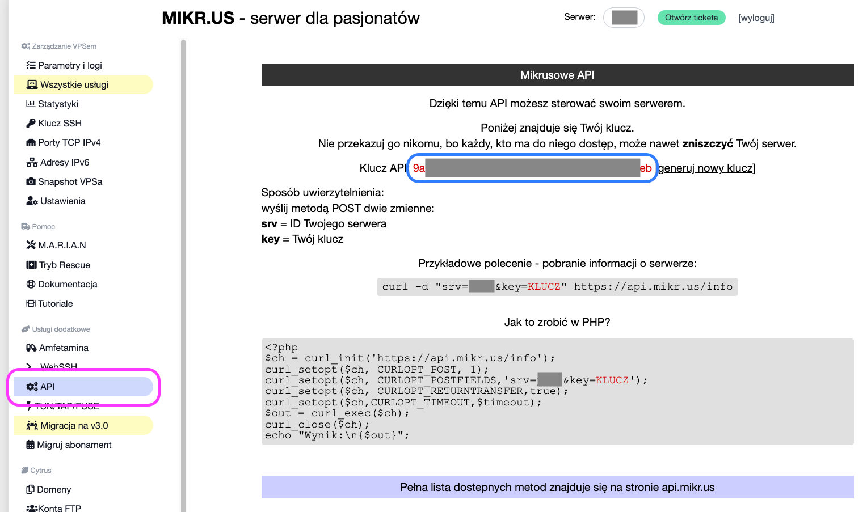Click the camera icon for Snapshot VPSa
The height and width of the screenshot is (512, 867).
[31, 181]
